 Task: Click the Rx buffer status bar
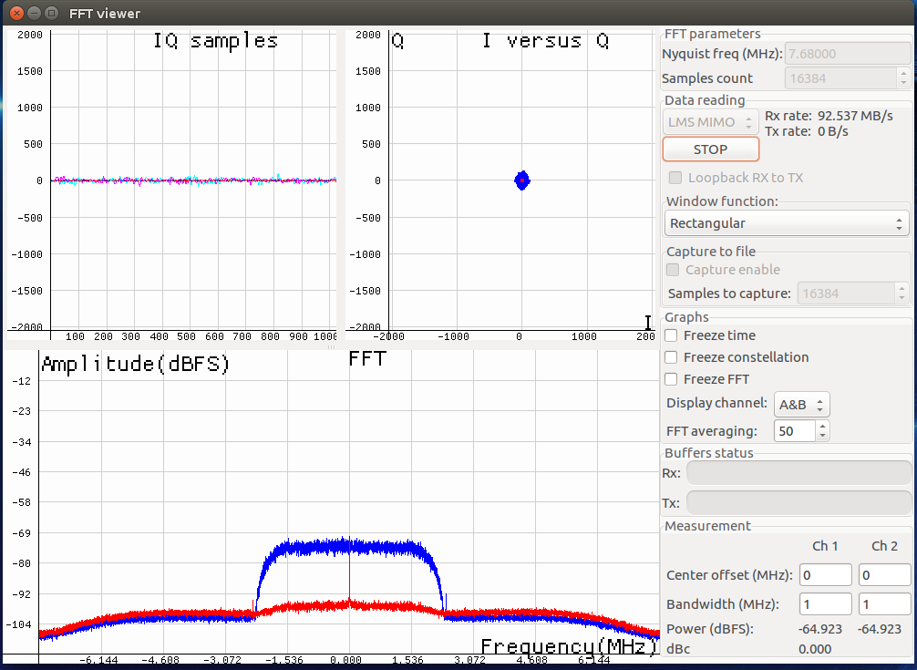point(799,472)
